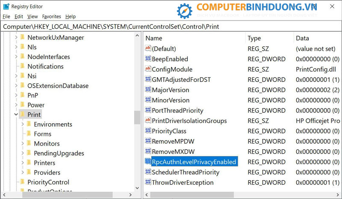Viewport: 342px width, 199px height.
Task: Click the MinorVersion DWORD icon
Action: 148,100
